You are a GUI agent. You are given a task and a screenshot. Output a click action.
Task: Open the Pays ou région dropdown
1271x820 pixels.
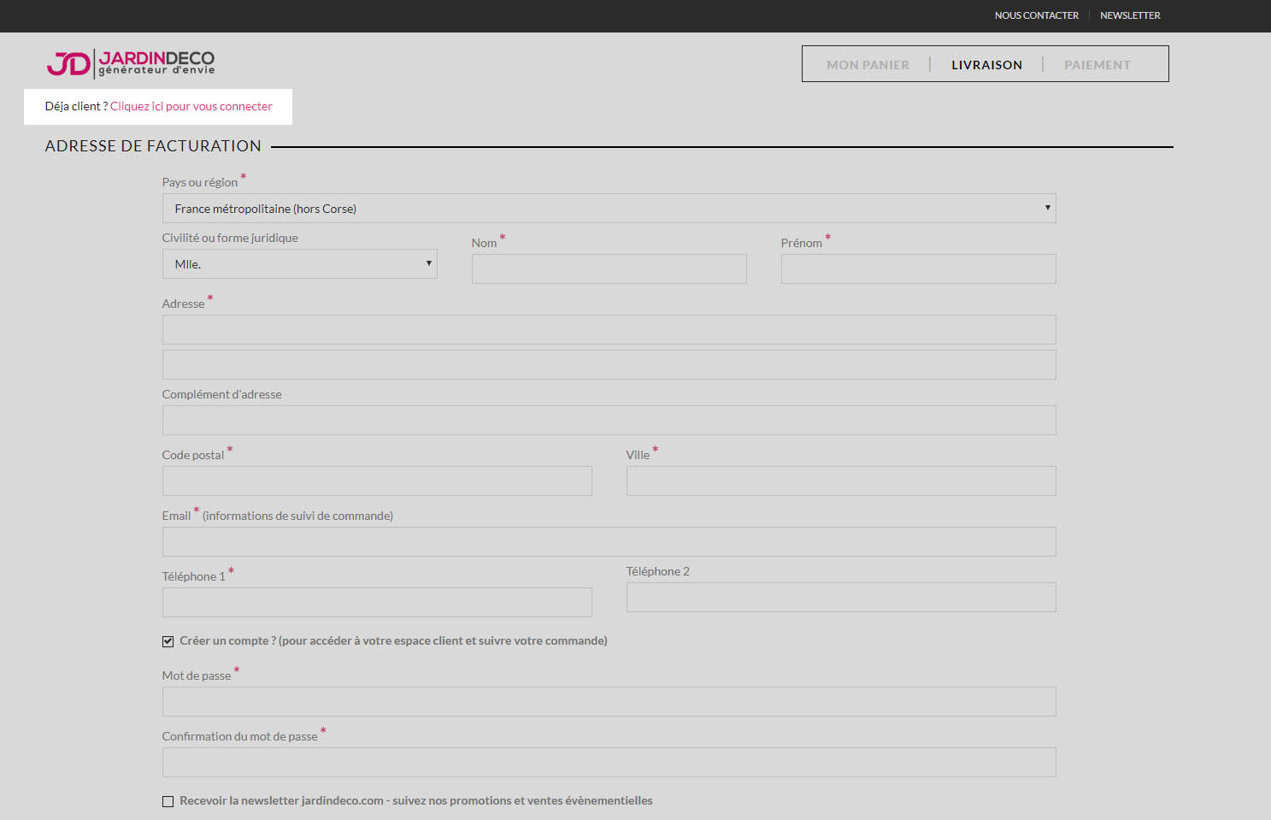609,209
